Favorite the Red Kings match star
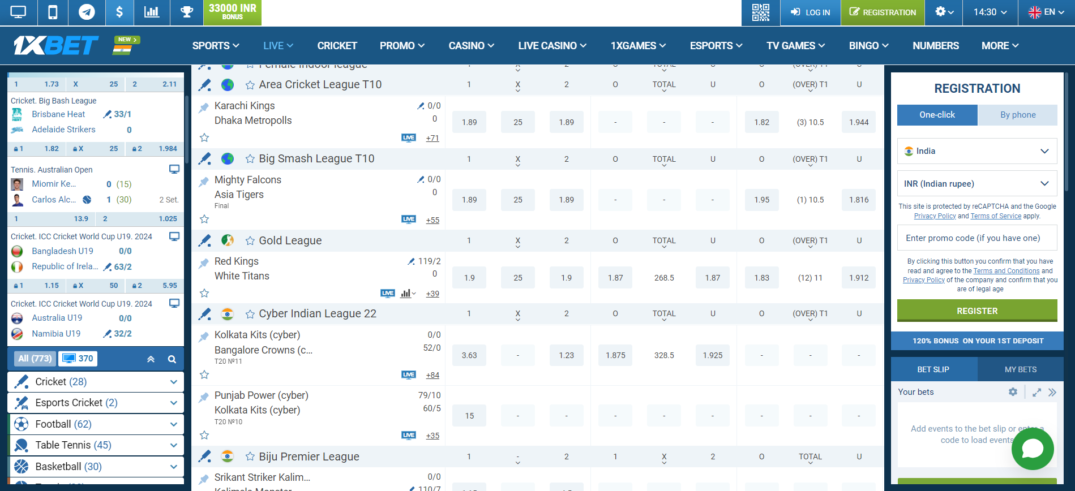The width and height of the screenshot is (1075, 491). tap(204, 293)
